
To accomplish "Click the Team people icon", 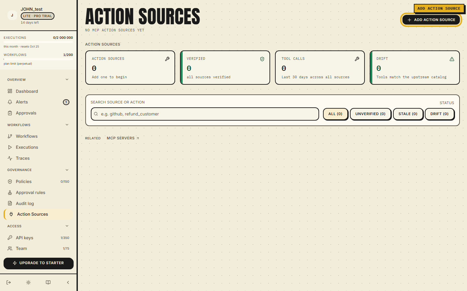I will click(10, 248).
